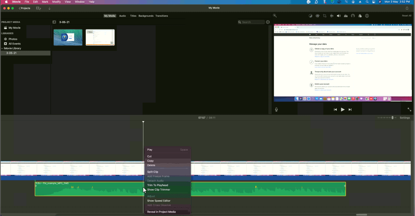This screenshot has height=216, width=415.
Task: Click Reset All adjustments
Action: click(407, 16)
